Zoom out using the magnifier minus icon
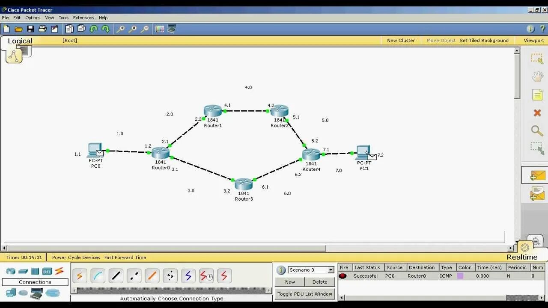 145,29
